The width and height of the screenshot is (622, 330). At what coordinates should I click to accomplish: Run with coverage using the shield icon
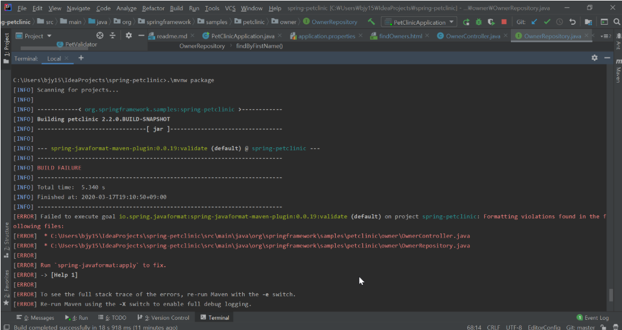[492, 22]
